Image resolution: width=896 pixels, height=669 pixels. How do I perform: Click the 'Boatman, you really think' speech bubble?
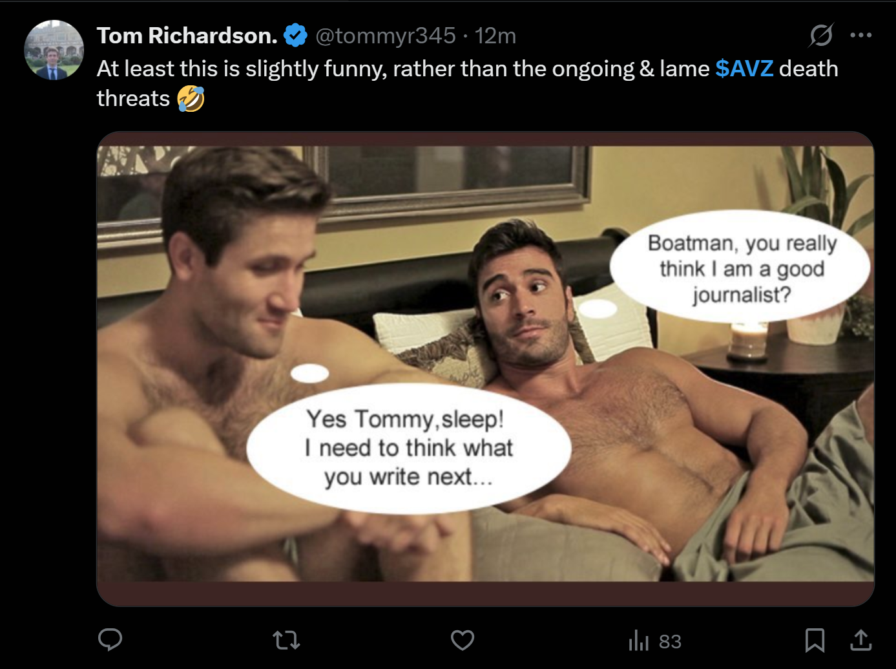point(742,268)
